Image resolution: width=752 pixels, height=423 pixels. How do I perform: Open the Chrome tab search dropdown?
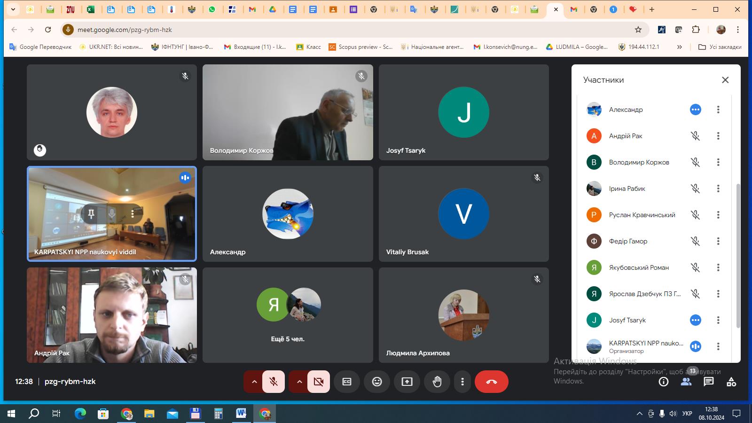(x=13, y=9)
